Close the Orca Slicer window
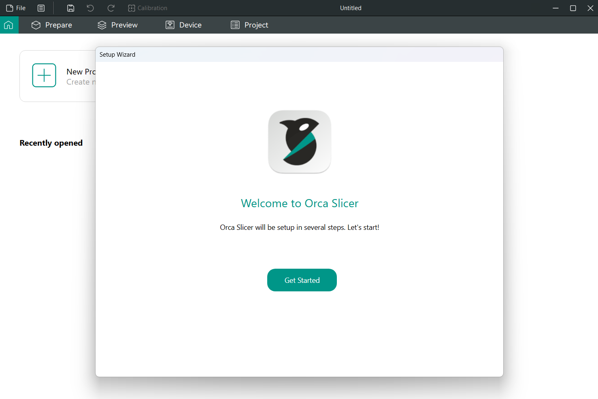Screen dimensions: 598x399 click(x=590, y=8)
